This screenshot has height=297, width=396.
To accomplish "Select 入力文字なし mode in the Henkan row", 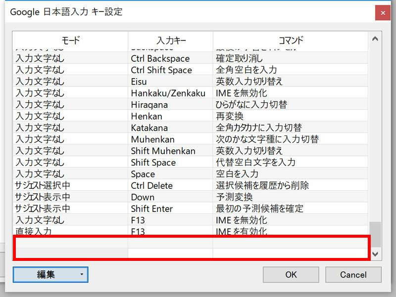I will point(70,116).
